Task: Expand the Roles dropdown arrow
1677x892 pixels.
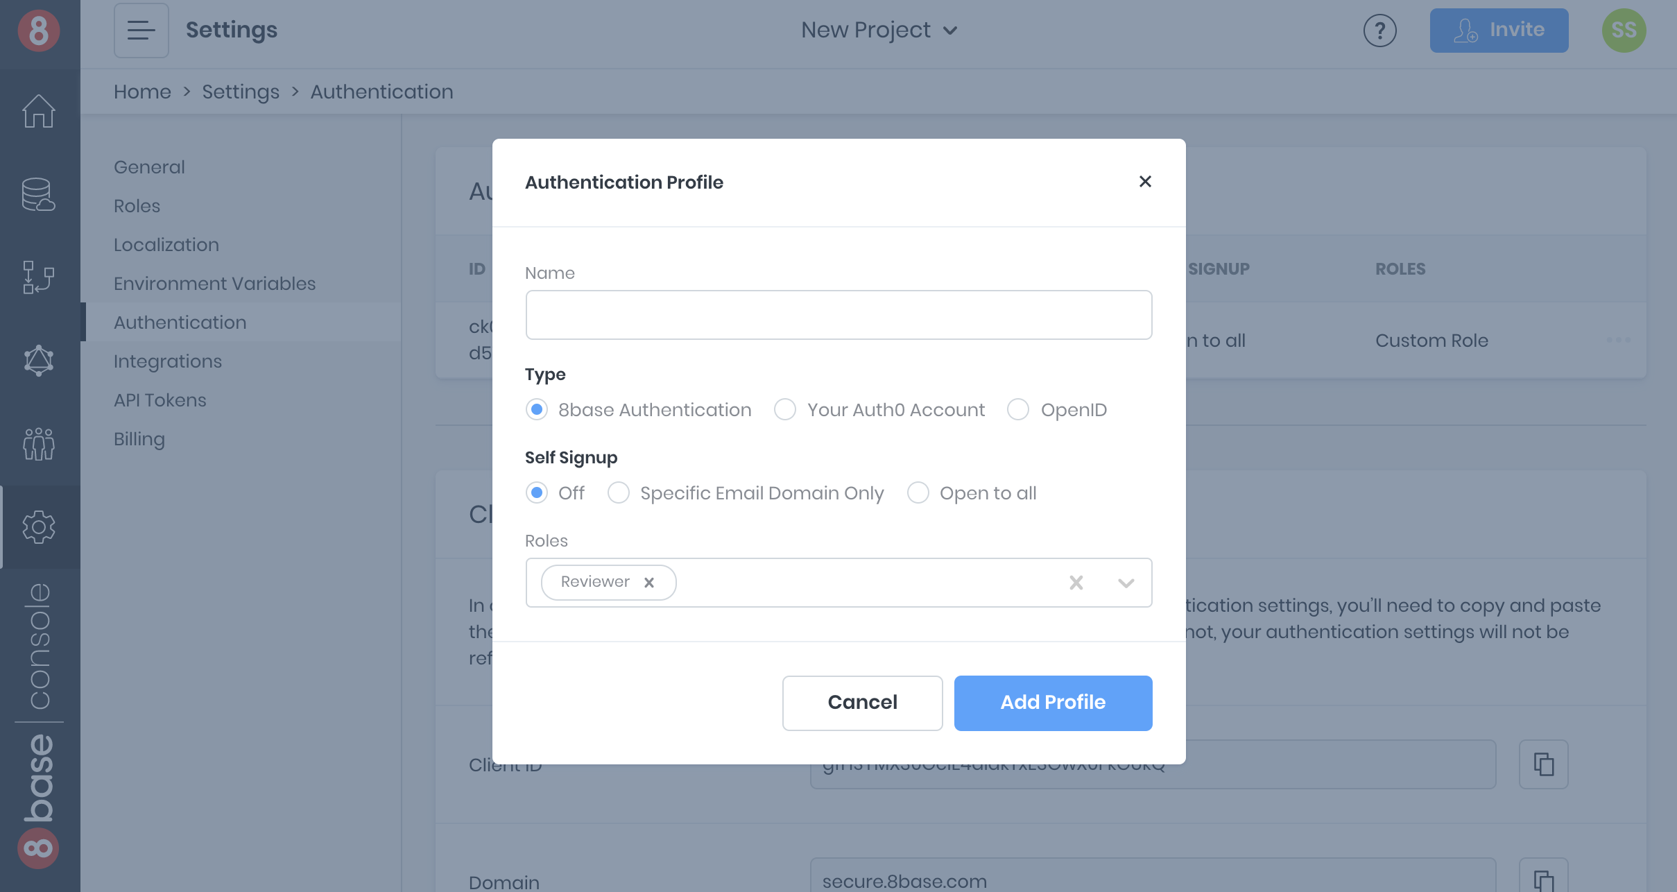Action: click(x=1126, y=583)
